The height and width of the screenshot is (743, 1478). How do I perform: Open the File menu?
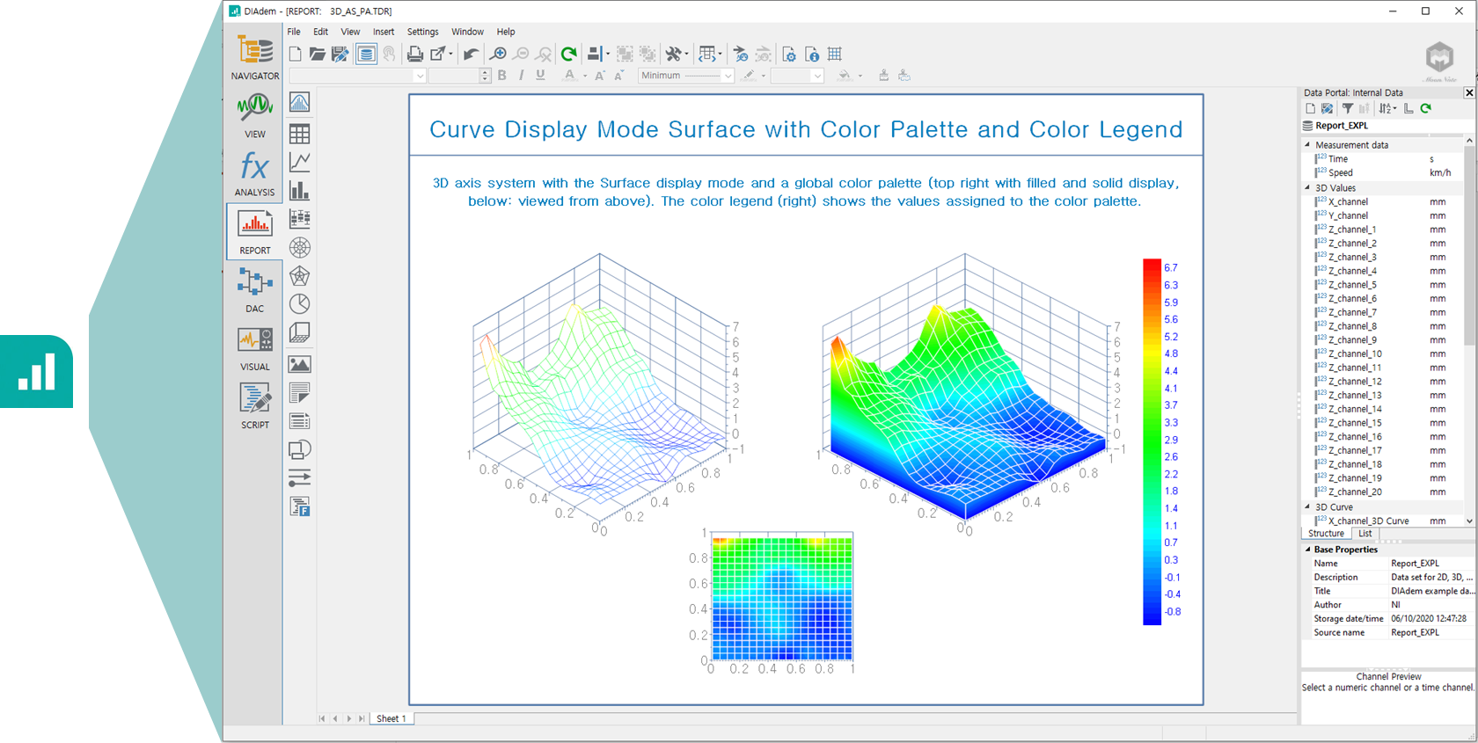pyautogui.click(x=294, y=32)
